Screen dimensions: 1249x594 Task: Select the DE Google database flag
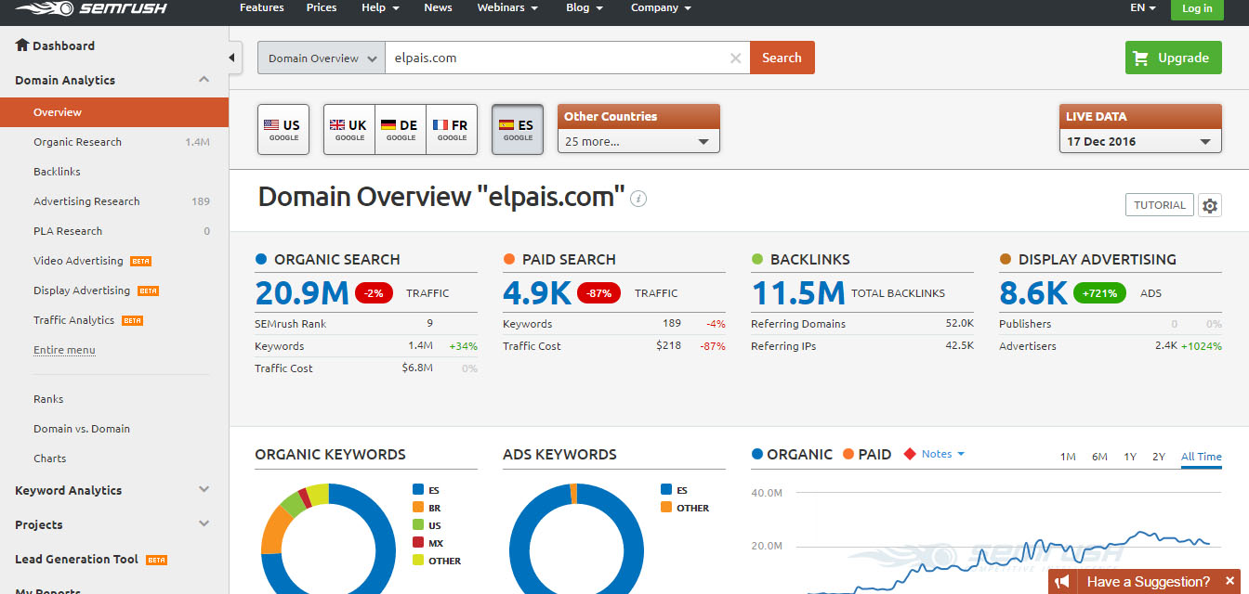[401, 129]
